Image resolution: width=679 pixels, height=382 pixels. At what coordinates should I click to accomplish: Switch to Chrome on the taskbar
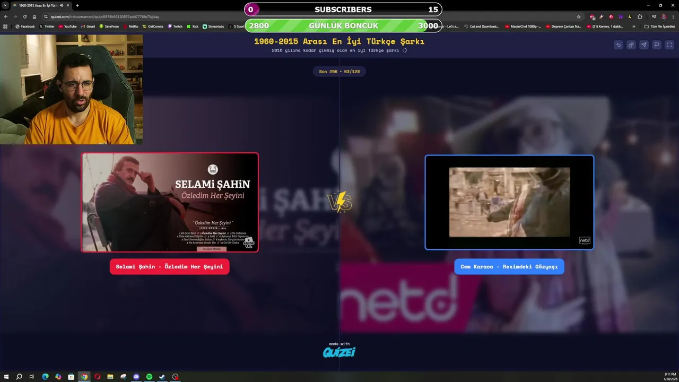pyautogui.click(x=84, y=377)
